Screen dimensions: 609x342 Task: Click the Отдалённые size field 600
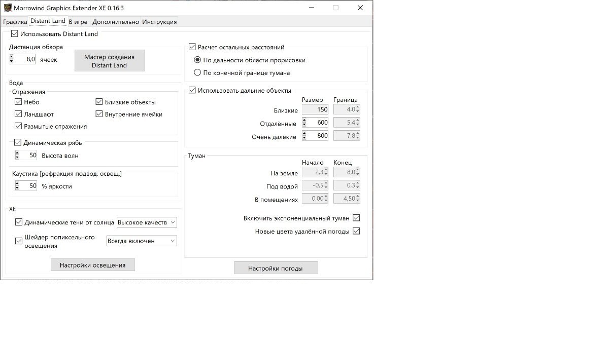tap(318, 122)
